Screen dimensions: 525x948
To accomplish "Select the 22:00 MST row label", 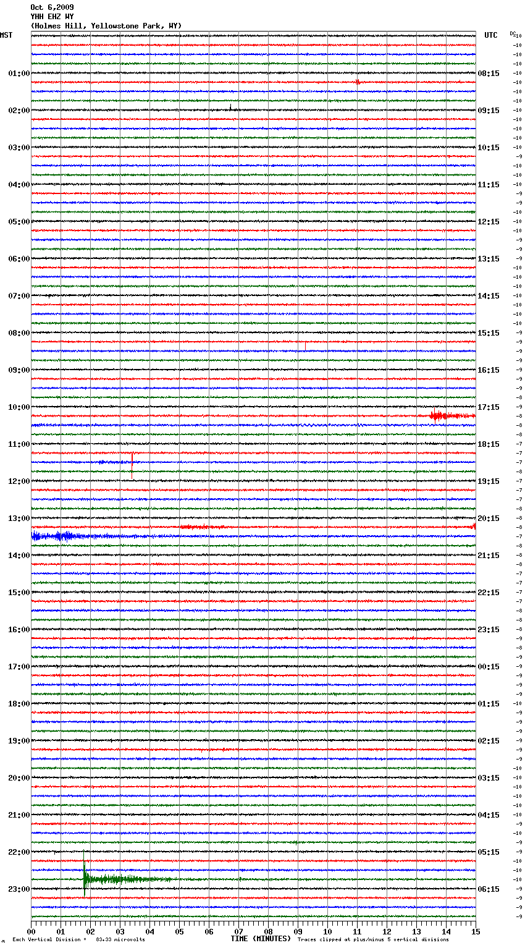I will (19, 852).
